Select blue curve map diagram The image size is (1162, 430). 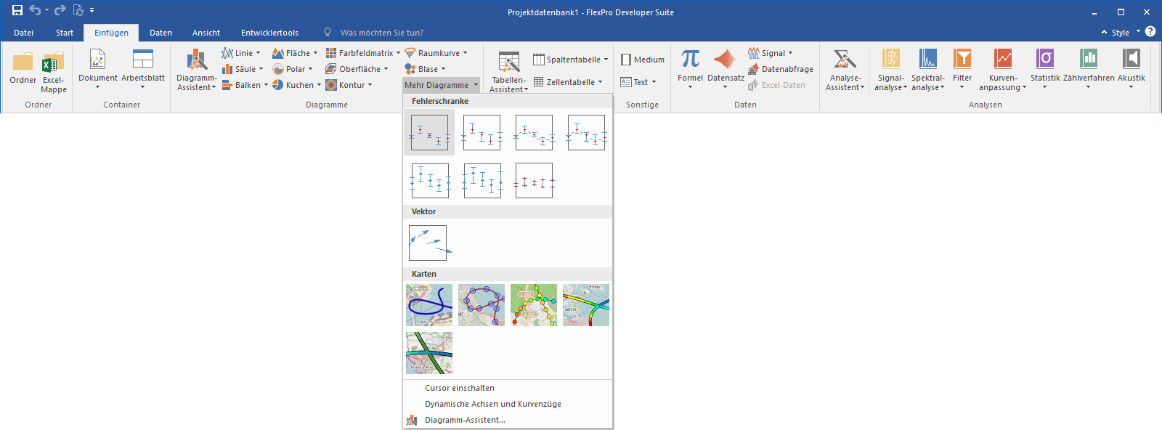coord(429,305)
